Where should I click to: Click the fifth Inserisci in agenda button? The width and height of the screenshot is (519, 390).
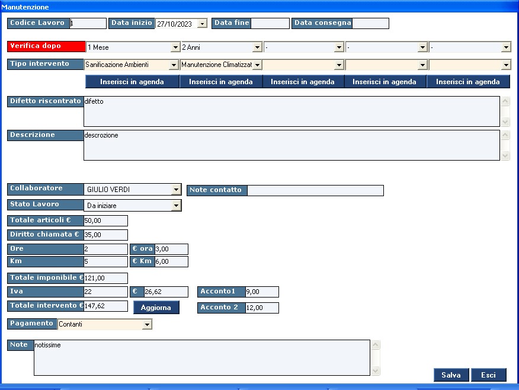click(468, 82)
